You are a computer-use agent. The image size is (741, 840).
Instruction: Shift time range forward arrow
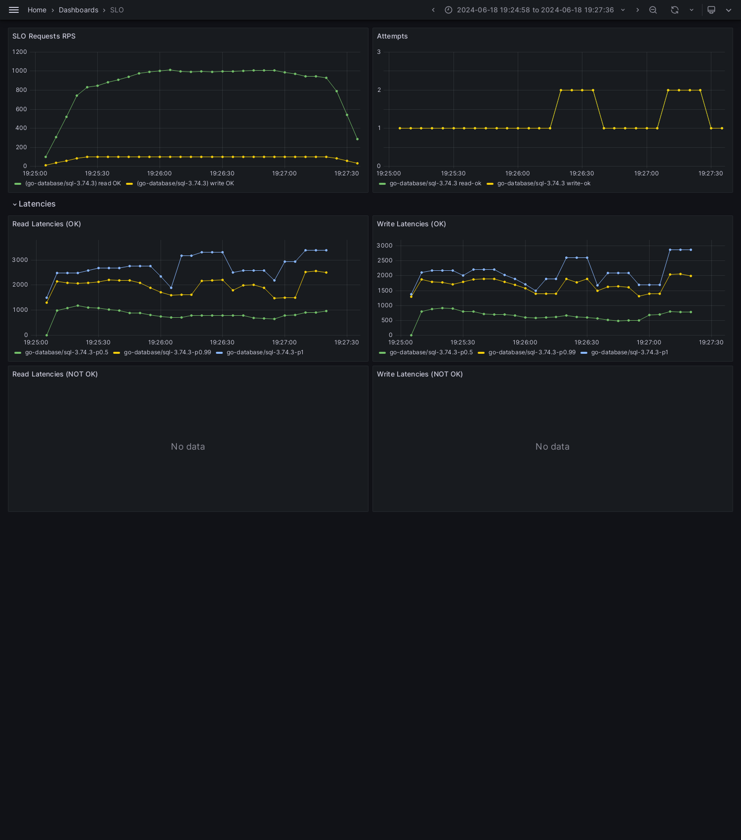pyautogui.click(x=637, y=10)
